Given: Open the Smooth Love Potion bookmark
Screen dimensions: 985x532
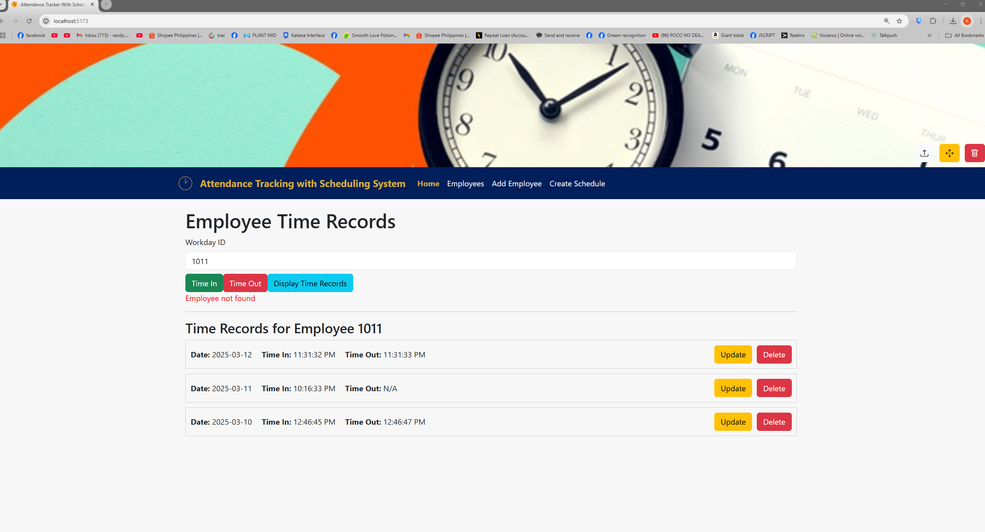Looking at the screenshot, I should pyautogui.click(x=371, y=35).
